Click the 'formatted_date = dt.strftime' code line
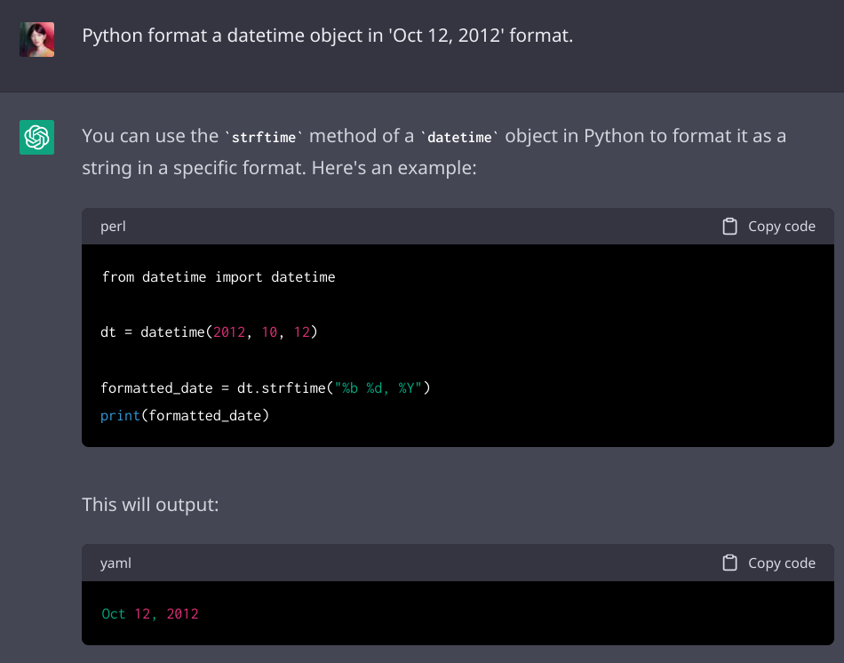Image resolution: width=844 pixels, height=663 pixels. [x=265, y=387]
